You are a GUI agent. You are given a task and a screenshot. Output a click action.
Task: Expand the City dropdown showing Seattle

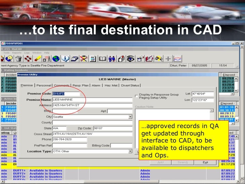click(130, 117)
